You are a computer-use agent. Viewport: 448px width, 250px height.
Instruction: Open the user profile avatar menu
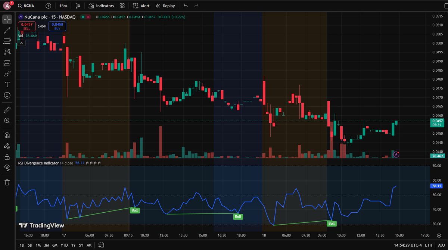[x=7, y=6]
